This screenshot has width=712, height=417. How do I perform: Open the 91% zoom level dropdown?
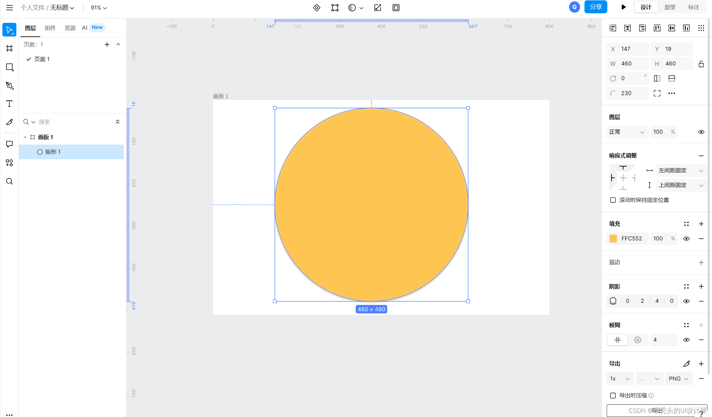click(99, 8)
